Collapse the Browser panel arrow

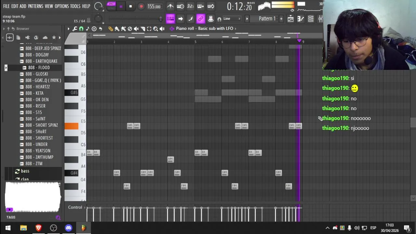point(4,29)
